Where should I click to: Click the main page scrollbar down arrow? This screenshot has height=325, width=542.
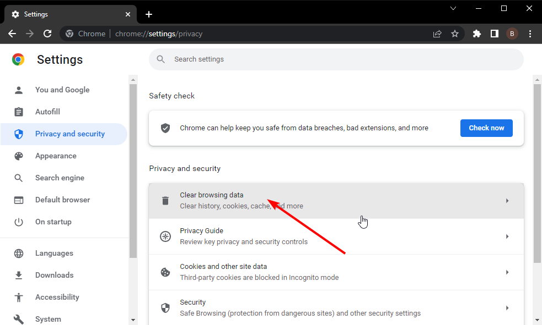click(x=537, y=320)
